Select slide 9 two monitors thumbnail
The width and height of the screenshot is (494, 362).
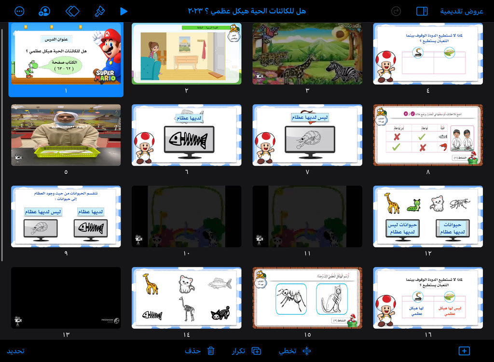(x=66, y=216)
